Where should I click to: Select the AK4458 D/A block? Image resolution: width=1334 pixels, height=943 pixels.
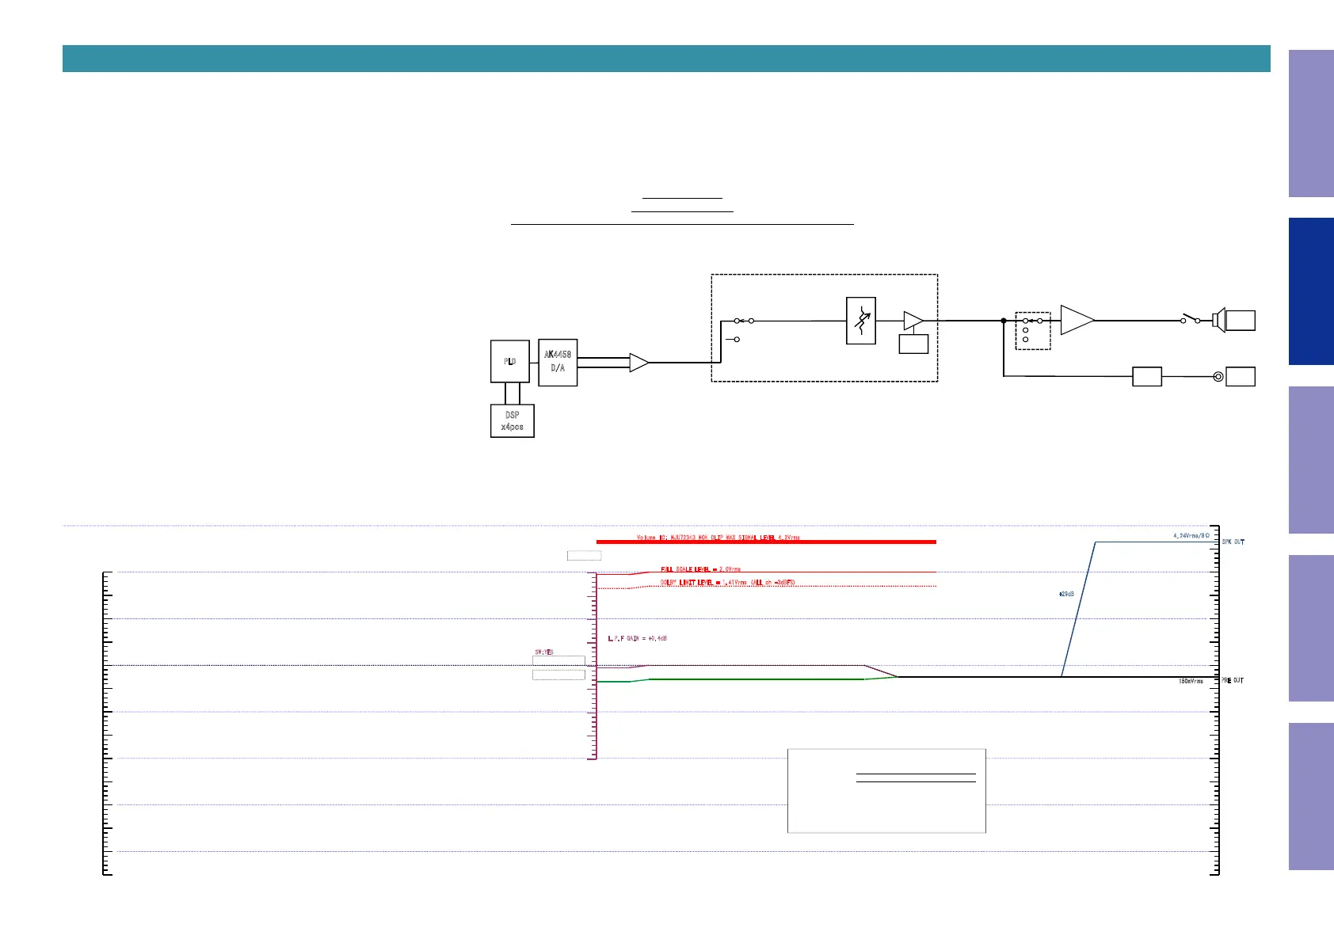click(x=558, y=363)
